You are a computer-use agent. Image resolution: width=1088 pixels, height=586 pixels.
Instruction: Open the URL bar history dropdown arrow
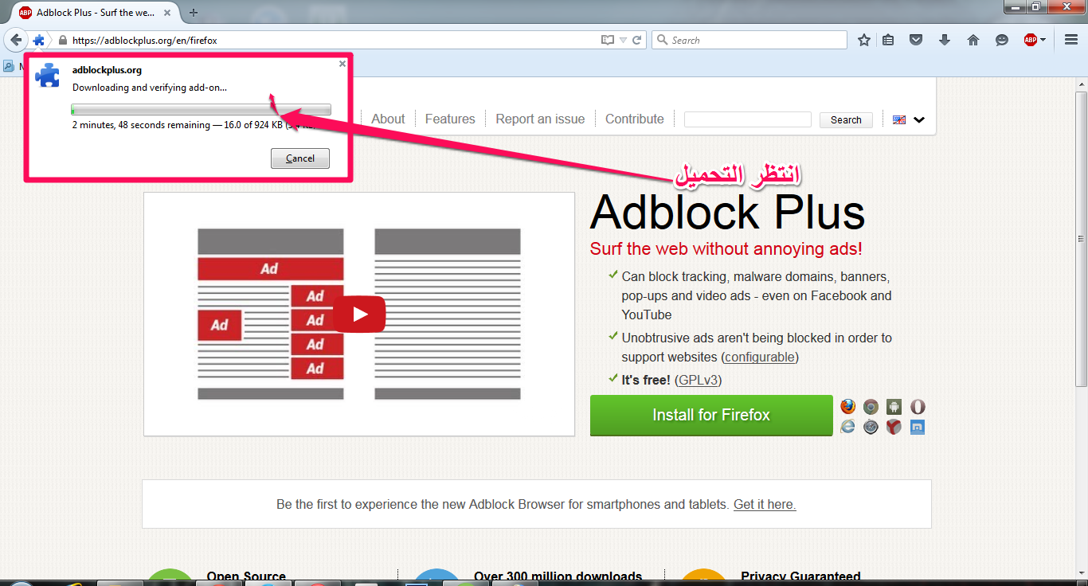coord(623,40)
